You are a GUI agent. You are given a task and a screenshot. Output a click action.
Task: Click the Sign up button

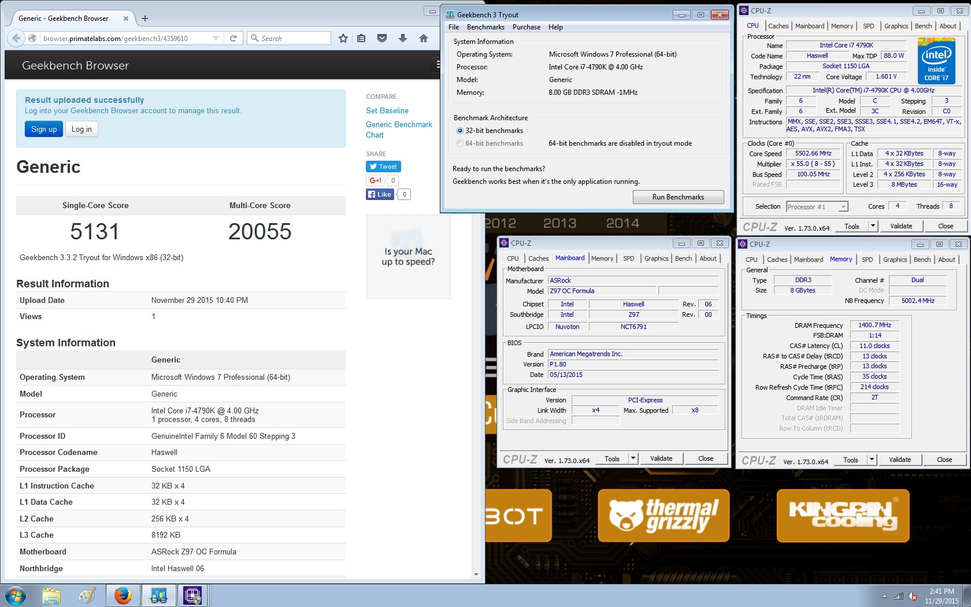44,129
